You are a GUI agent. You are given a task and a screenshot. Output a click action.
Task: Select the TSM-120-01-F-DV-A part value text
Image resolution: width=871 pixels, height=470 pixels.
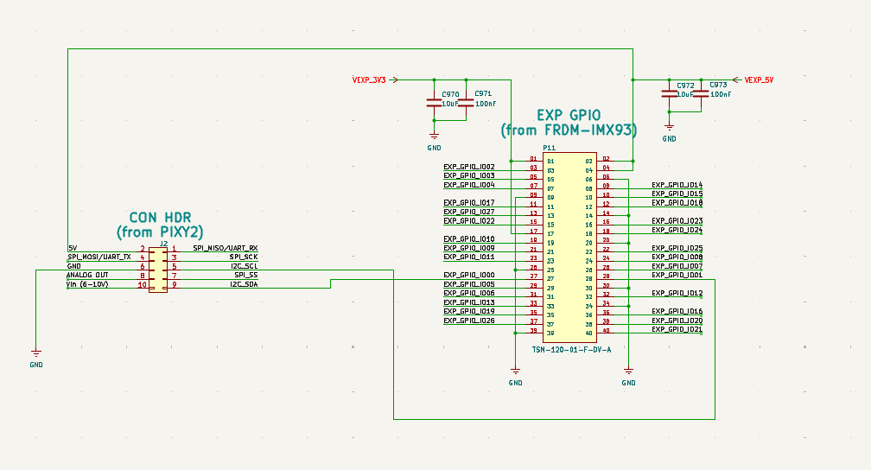(x=570, y=350)
